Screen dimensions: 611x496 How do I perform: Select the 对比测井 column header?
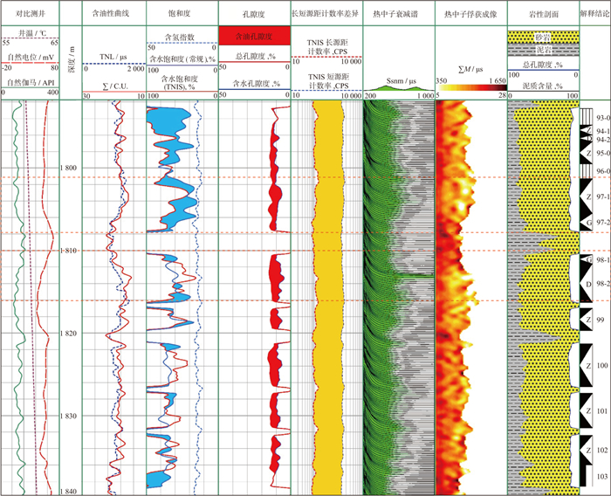[30, 15]
